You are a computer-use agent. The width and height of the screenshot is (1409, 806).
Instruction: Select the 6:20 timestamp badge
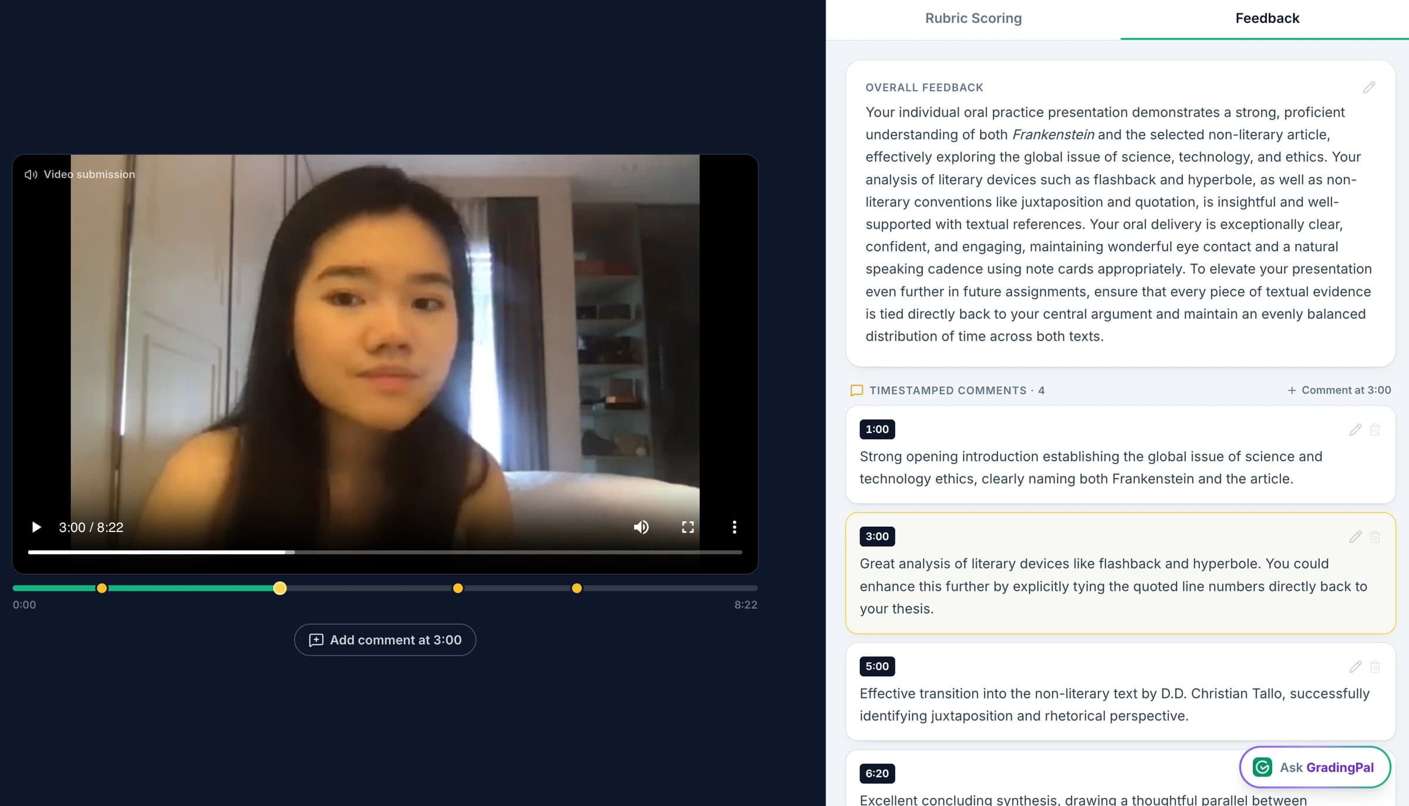tap(877, 773)
